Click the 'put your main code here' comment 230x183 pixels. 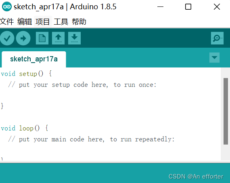point(91,139)
